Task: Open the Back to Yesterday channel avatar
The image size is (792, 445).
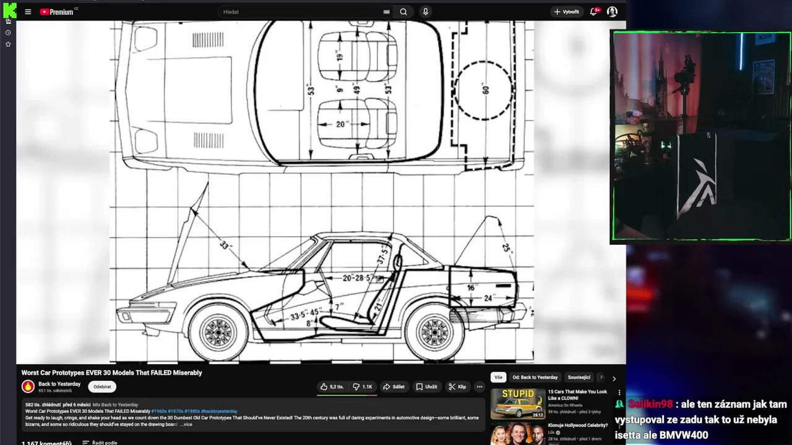Action: coord(28,387)
